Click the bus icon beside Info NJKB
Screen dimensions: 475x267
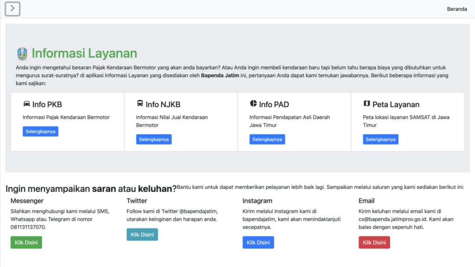click(x=140, y=104)
